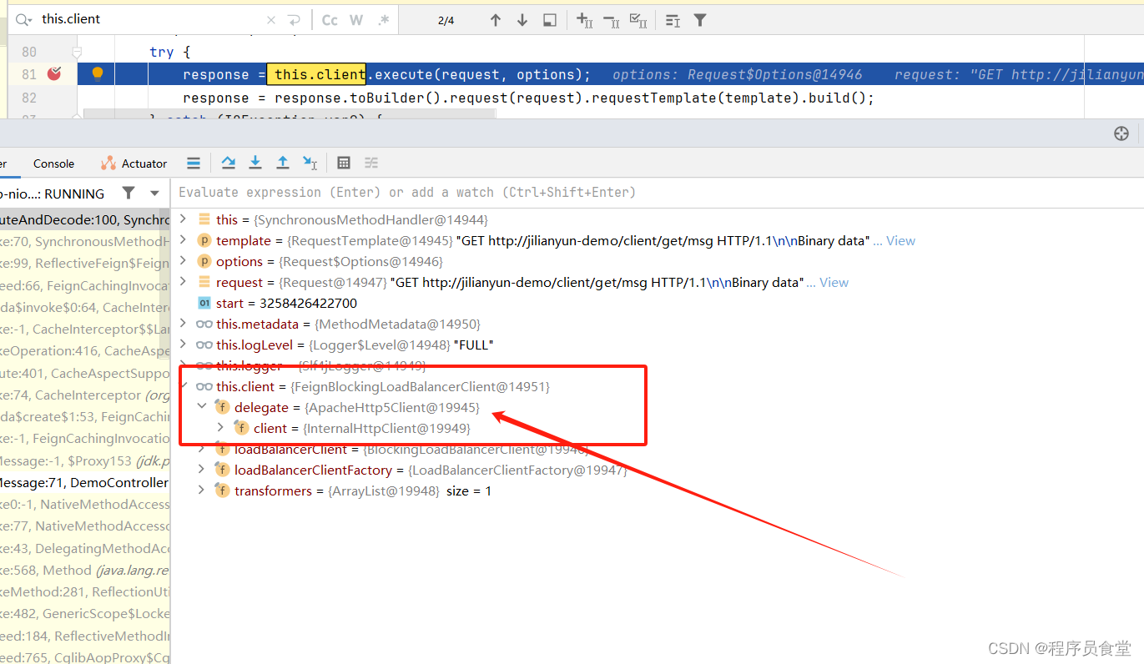
Task: Select the Step Into debugger icon
Action: 255,163
